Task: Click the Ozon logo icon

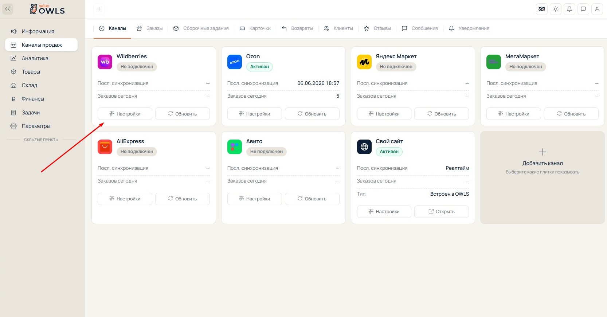Action: (x=235, y=62)
